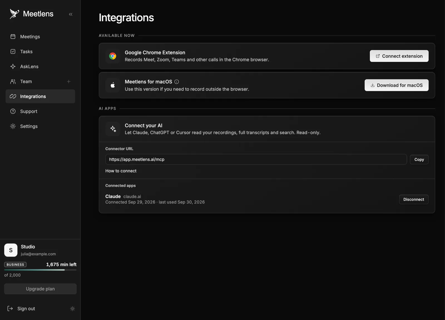
Task: Click the julia@example.com email text
Action: [38, 254]
